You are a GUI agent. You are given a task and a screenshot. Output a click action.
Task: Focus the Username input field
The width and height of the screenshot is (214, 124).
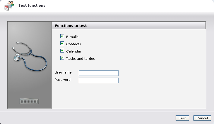point(99,73)
